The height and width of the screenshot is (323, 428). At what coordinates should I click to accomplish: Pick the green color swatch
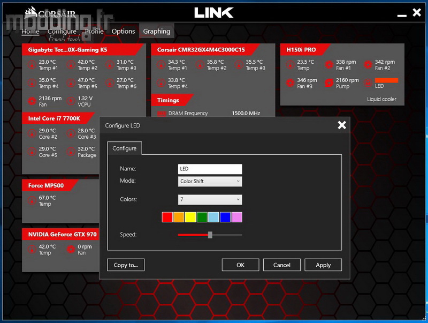pos(202,217)
